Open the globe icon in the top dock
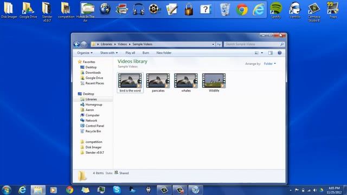The image size is (347, 195). click(105, 9)
